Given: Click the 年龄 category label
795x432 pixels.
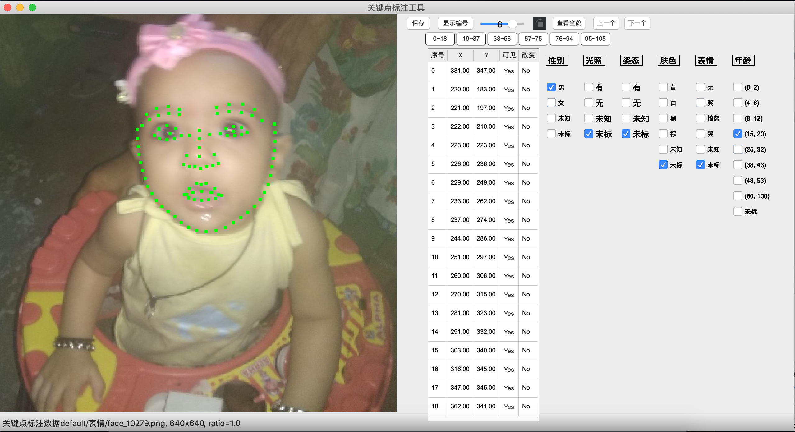Looking at the screenshot, I should tap(743, 60).
